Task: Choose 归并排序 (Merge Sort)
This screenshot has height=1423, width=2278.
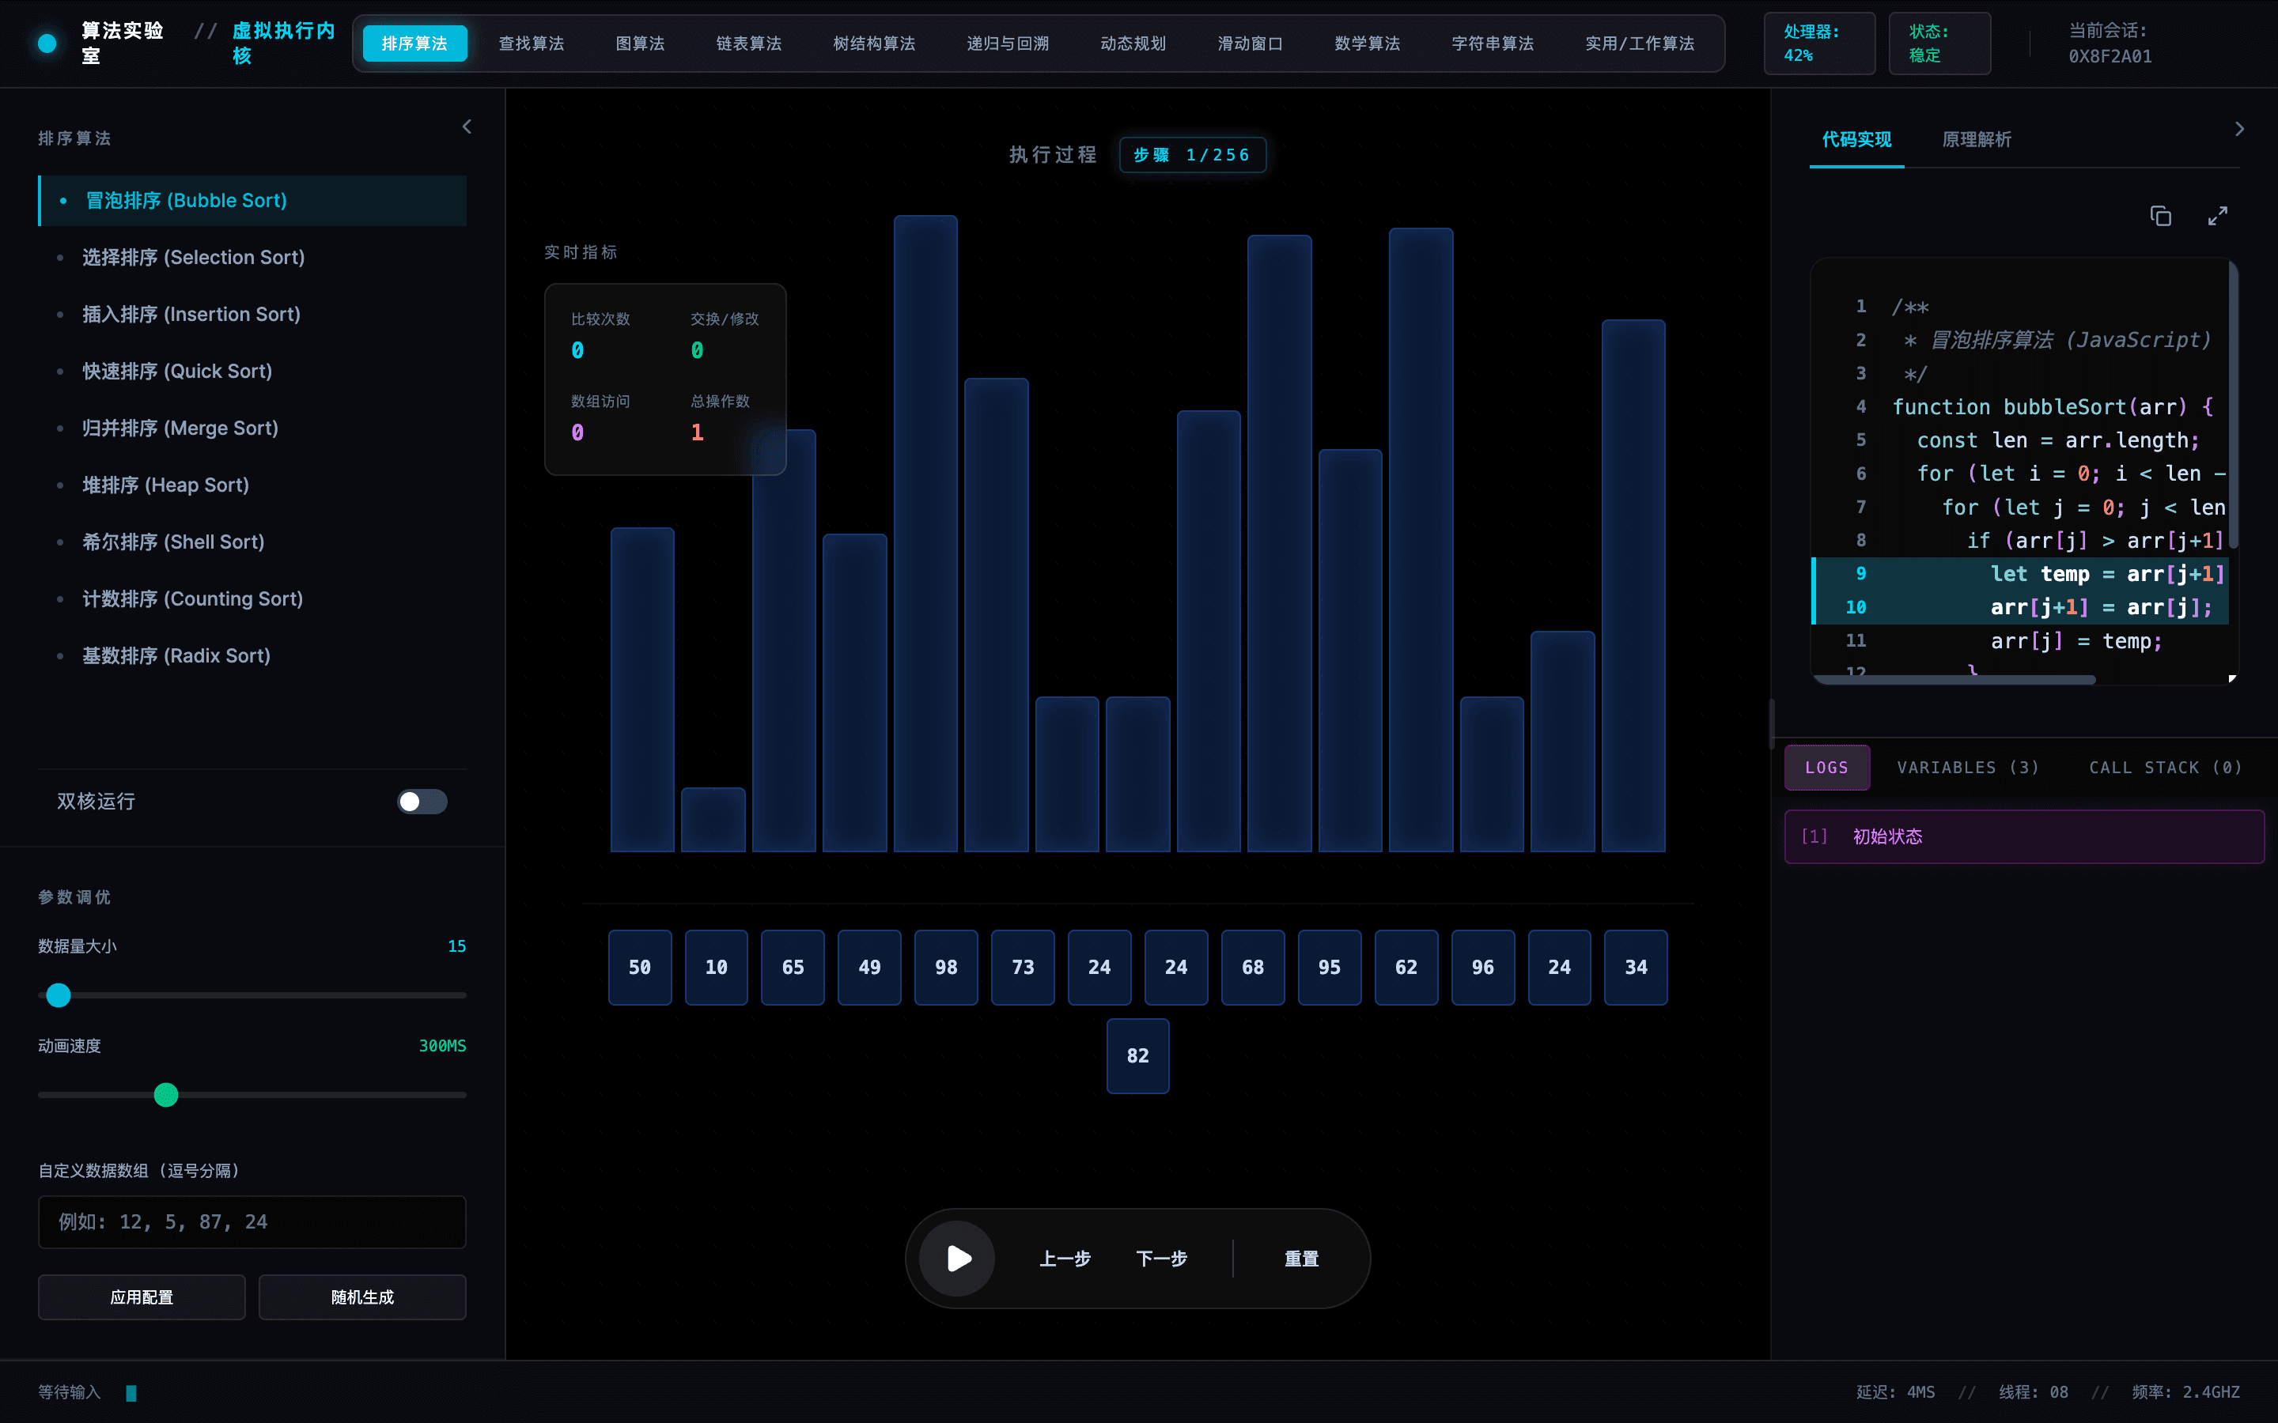Action: (x=252, y=428)
